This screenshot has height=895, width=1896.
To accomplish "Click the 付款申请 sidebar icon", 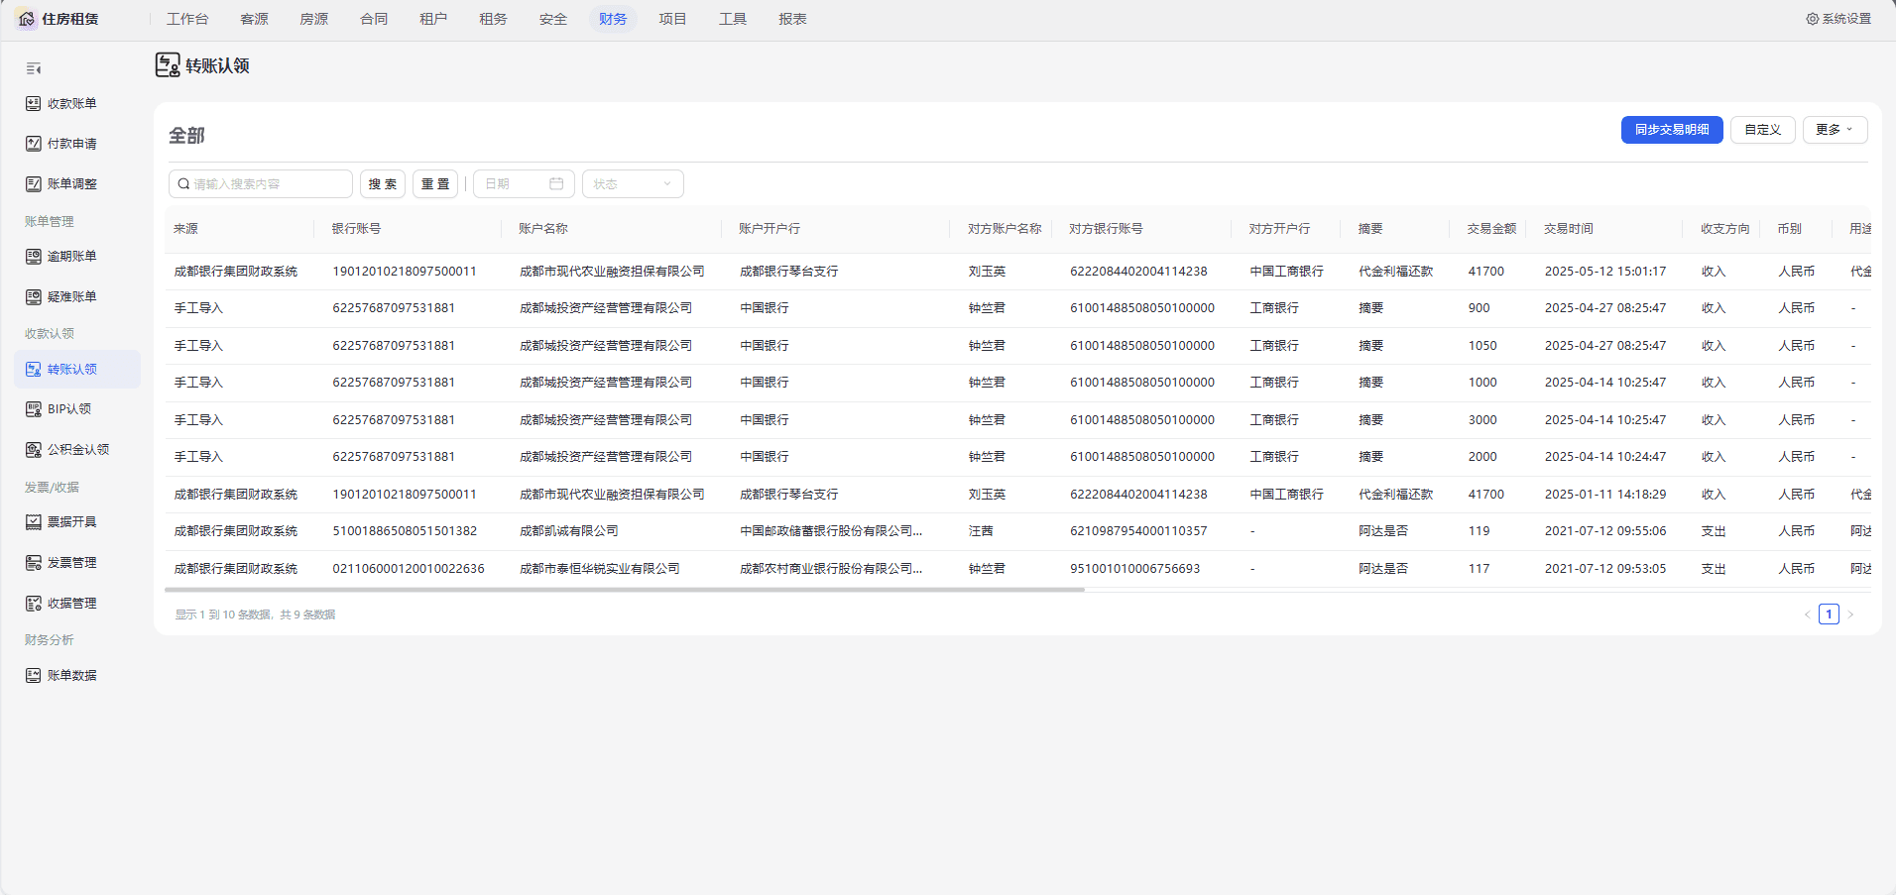I will 34,144.
